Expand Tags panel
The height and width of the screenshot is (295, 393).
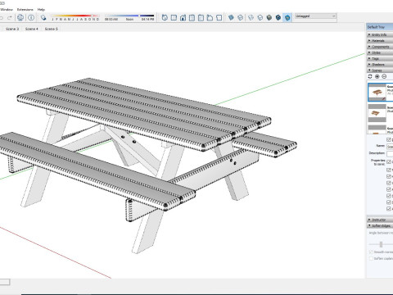click(x=380, y=59)
